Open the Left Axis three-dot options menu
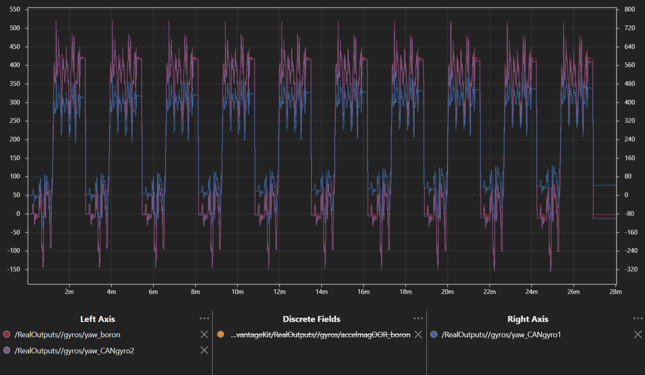 204,318
